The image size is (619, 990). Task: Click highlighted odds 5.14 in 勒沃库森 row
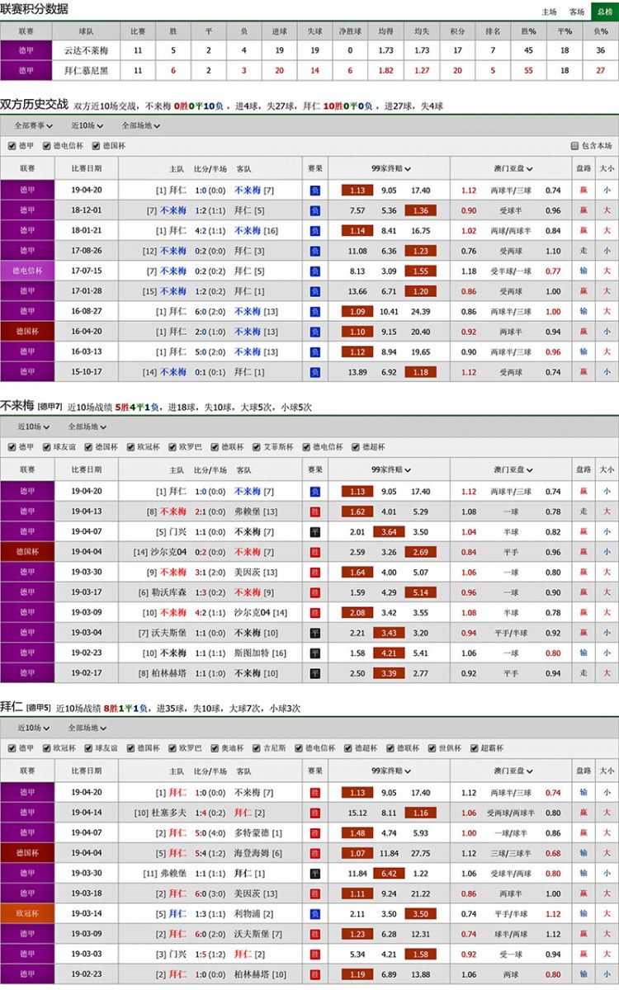click(x=421, y=592)
